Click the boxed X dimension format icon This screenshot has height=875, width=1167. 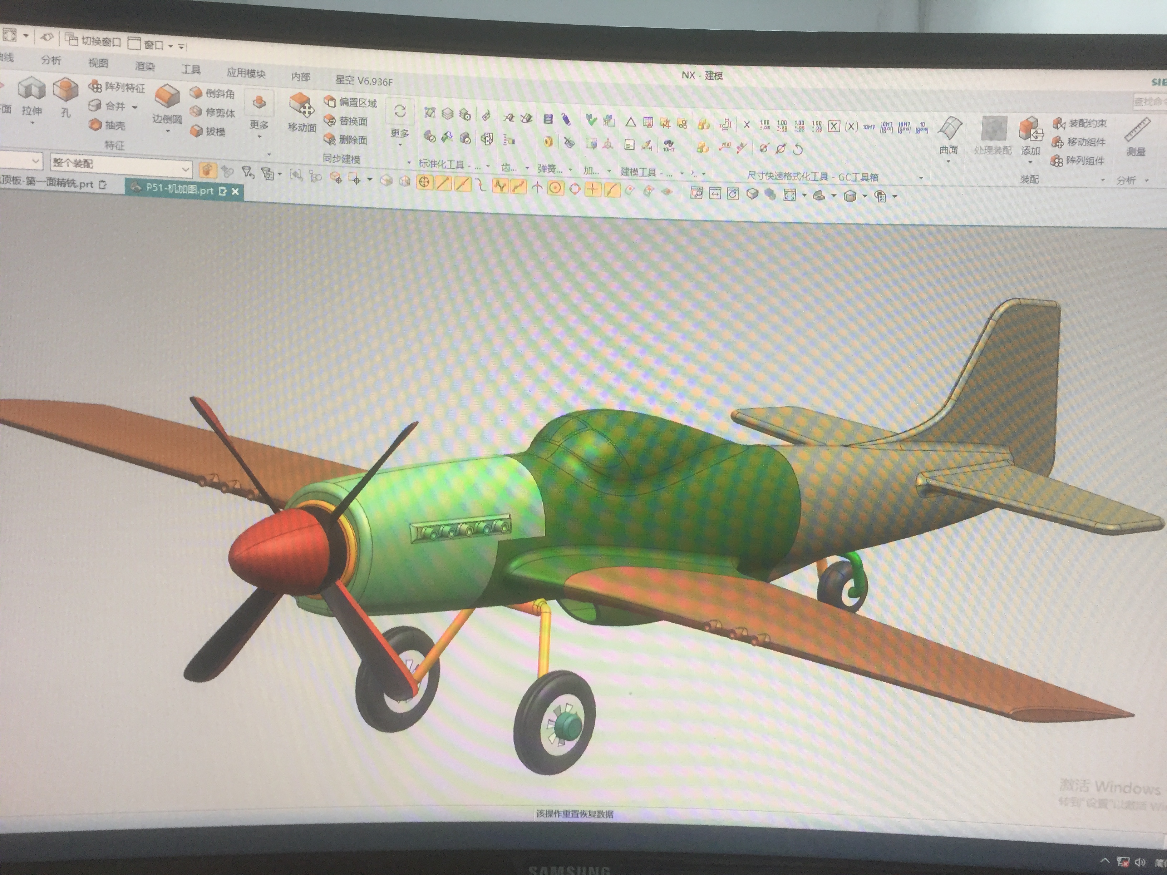(834, 126)
